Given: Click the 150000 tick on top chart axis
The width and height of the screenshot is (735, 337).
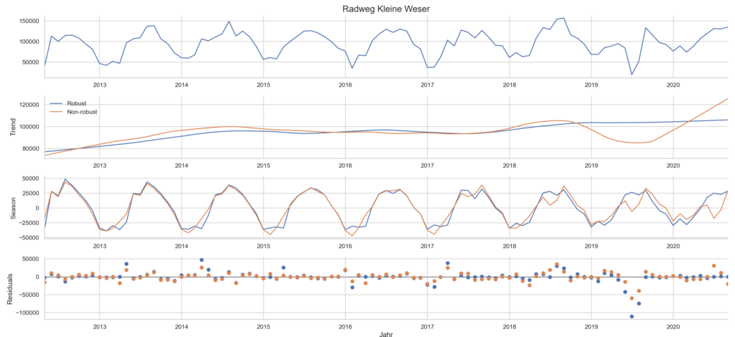Looking at the screenshot, I should 27,21.
